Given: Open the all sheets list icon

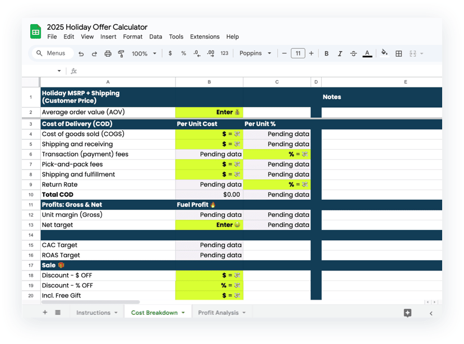Looking at the screenshot, I should pyautogui.click(x=58, y=313).
